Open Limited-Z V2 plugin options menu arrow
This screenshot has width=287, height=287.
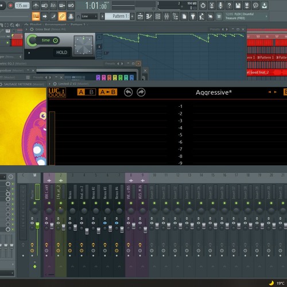tap(49, 84)
